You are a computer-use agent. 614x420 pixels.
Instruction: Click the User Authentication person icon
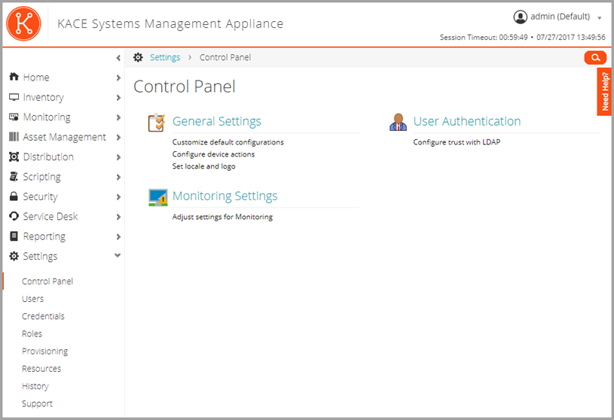click(398, 122)
